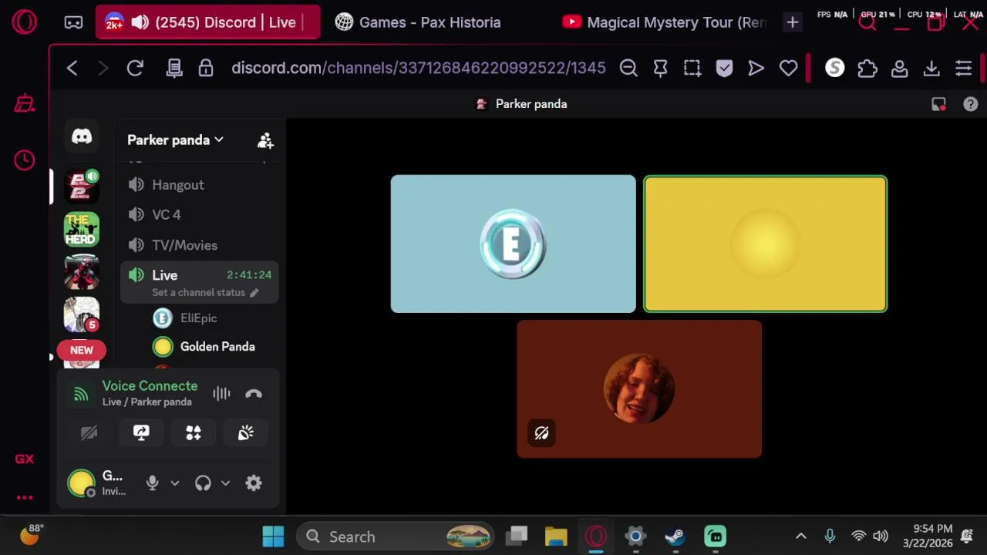This screenshot has width=987, height=555.
Task: Mute microphone in user panel
Action: (x=153, y=483)
